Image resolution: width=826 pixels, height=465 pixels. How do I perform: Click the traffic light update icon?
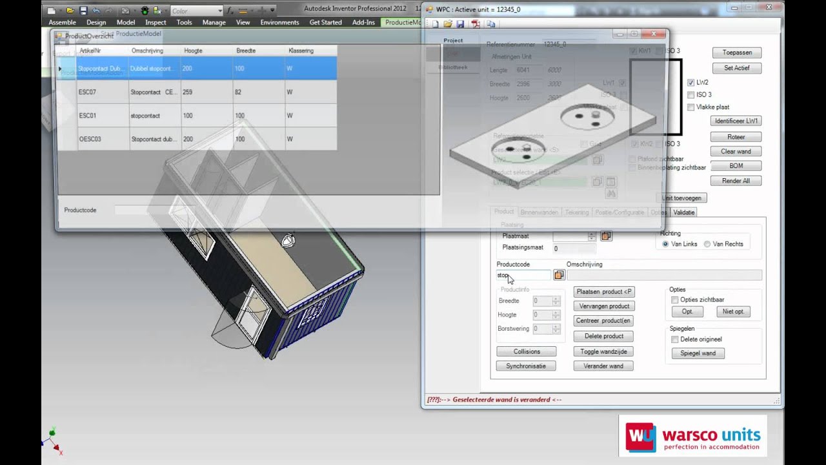point(146,10)
